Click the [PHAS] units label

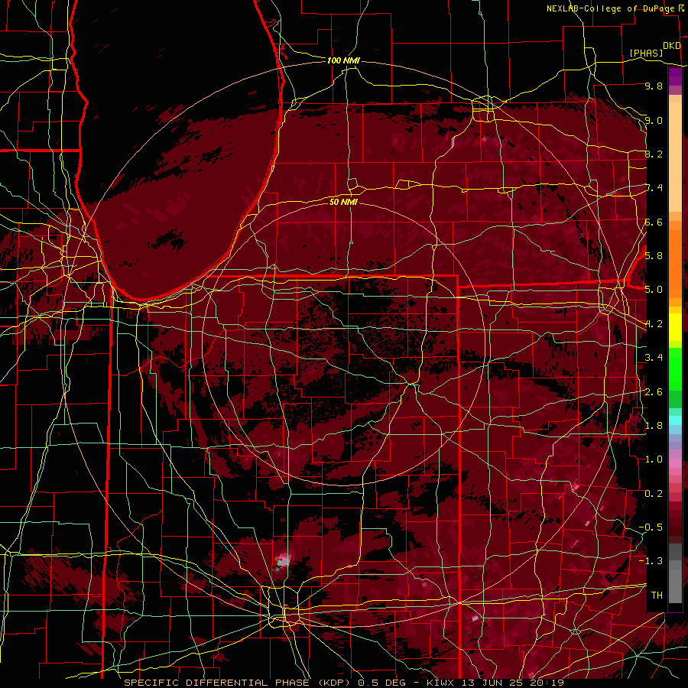646,54
